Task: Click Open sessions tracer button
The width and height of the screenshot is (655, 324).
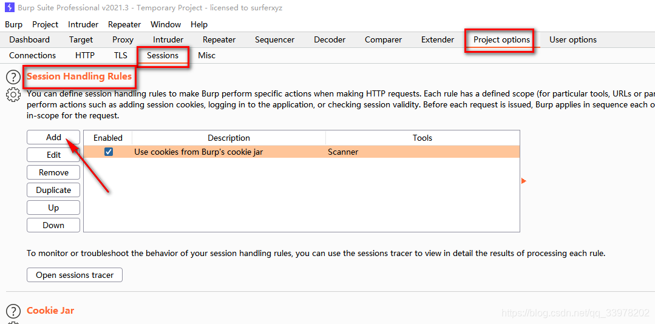Action: click(x=75, y=275)
